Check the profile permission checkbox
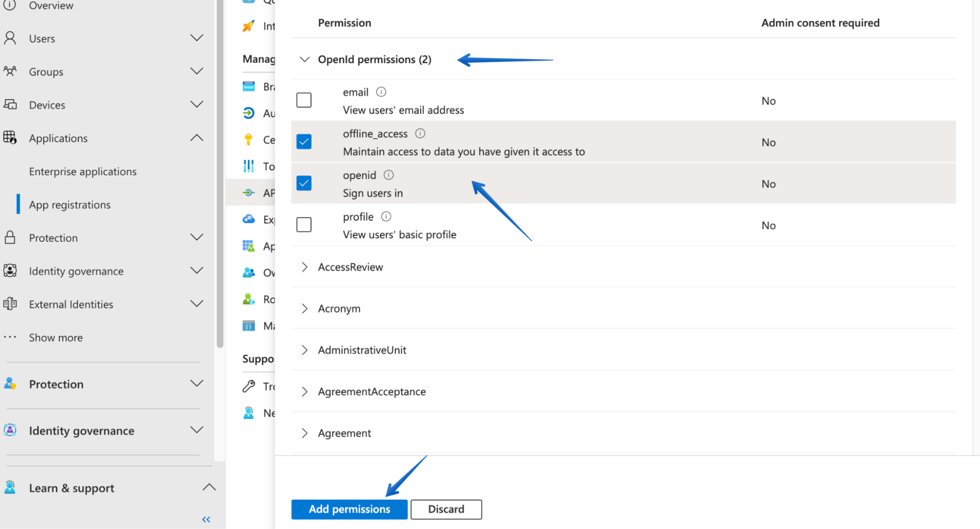Screen dimensions: 980x529 coord(304,225)
